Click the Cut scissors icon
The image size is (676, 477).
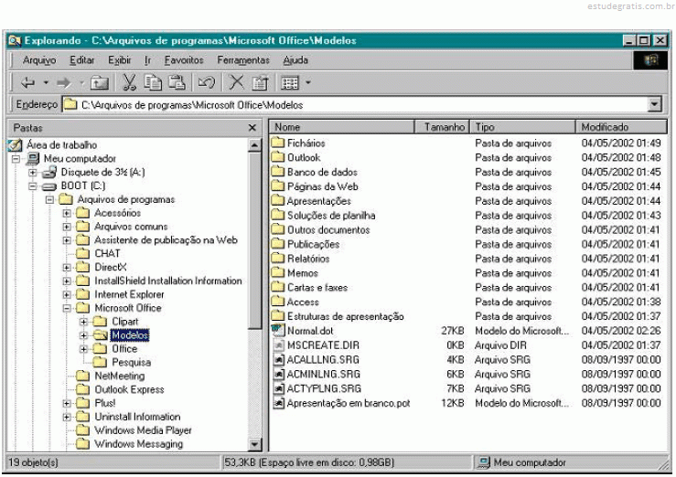tap(129, 82)
